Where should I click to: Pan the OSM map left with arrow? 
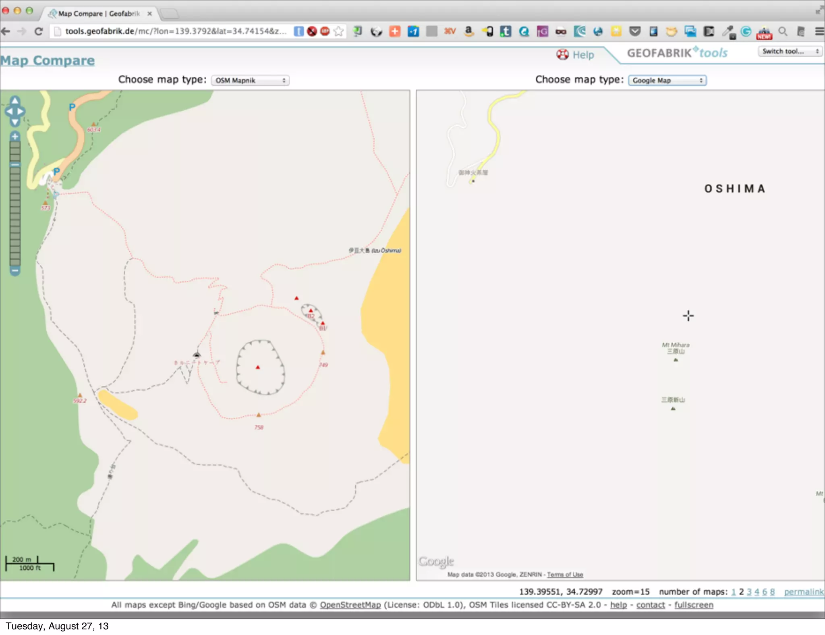tap(8, 111)
